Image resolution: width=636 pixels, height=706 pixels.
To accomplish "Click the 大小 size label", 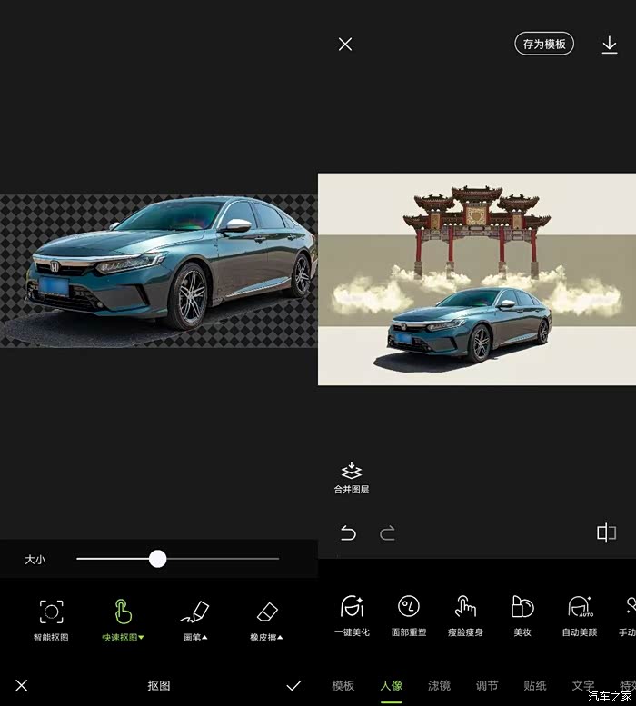I will tap(35, 559).
